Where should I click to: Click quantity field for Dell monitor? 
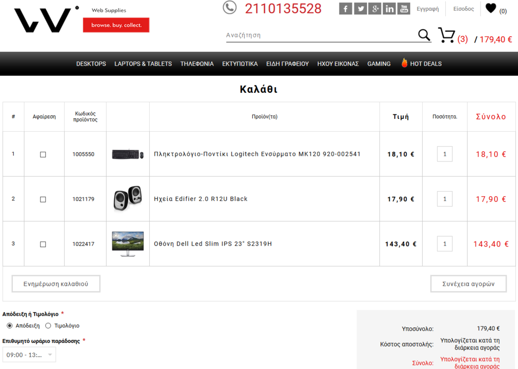pos(445,244)
